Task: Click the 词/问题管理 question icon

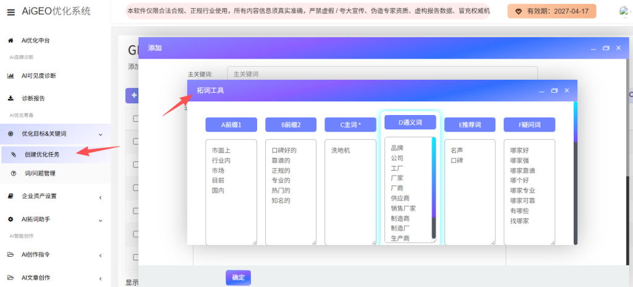Action: tap(14, 173)
